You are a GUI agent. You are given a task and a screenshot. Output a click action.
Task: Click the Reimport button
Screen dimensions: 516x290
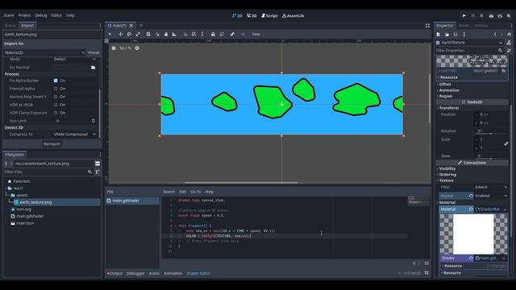(x=52, y=144)
